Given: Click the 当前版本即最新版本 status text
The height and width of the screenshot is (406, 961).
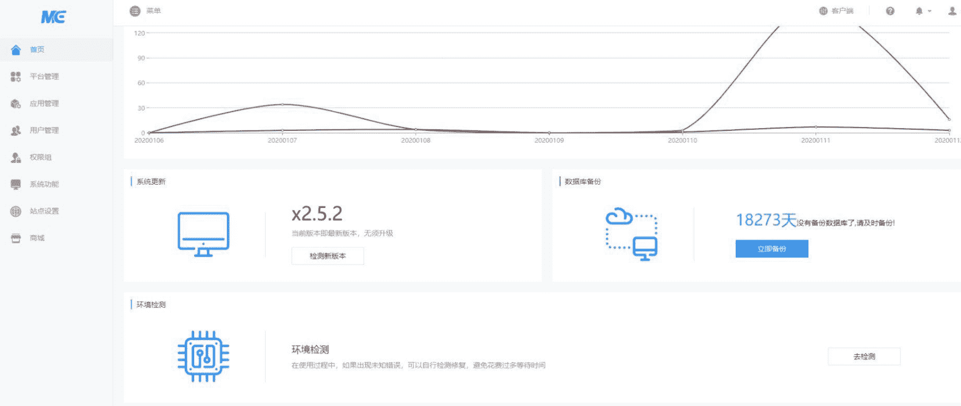Looking at the screenshot, I should (x=342, y=233).
